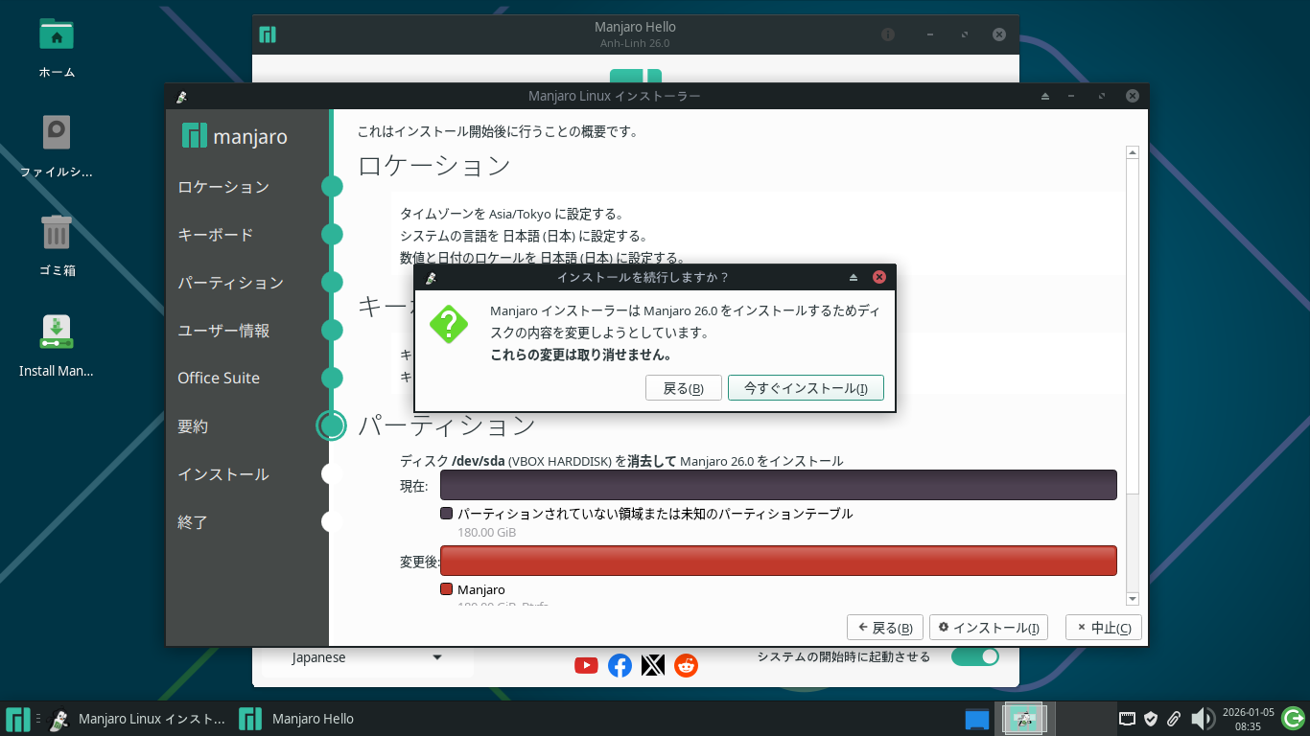Viewport: 1310px width, 736px height.
Task: Select the キーボード step in sidebar
Action: click(x=216, y=235)
